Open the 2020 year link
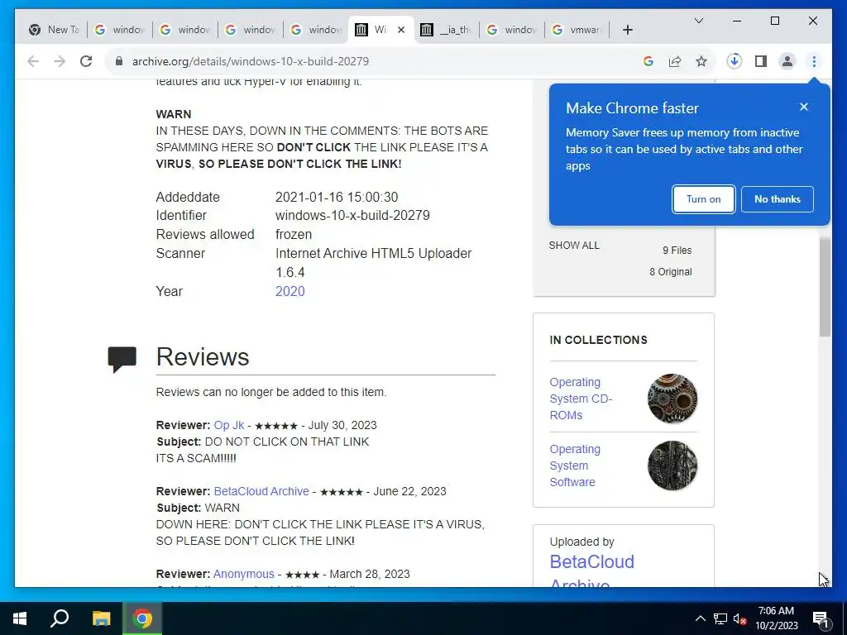The width and height of the screenshot is (847, 635). click(290, 291)
